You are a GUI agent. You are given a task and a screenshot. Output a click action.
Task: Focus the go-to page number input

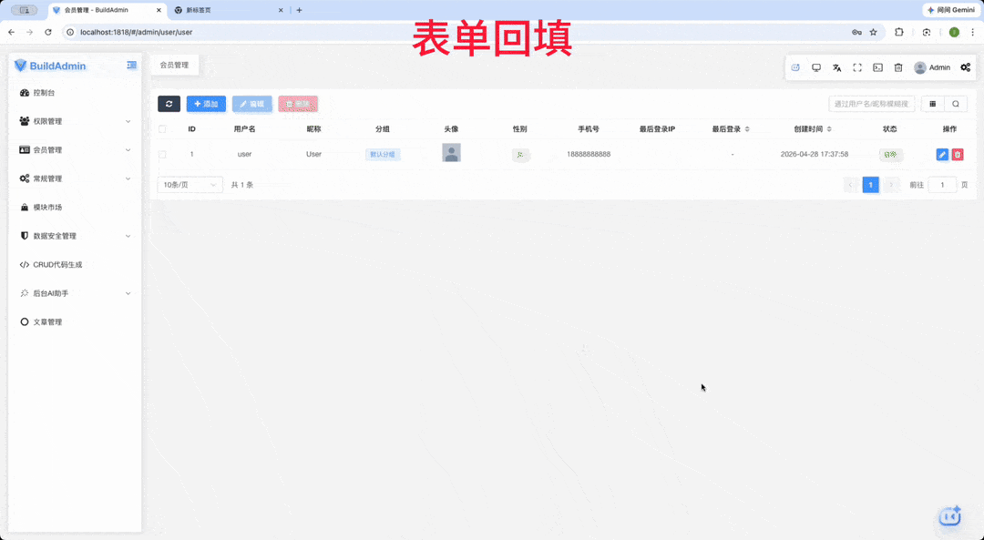click(942, 185)
